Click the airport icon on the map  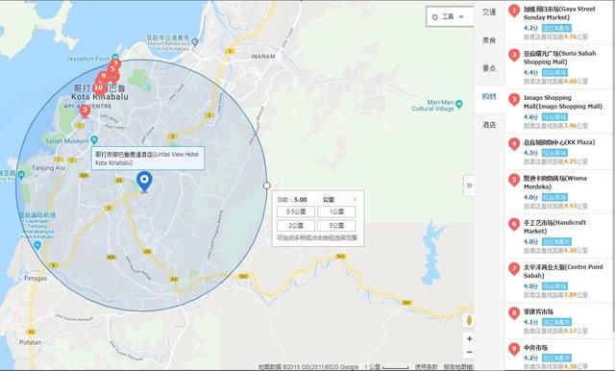[x=37, y=245]
